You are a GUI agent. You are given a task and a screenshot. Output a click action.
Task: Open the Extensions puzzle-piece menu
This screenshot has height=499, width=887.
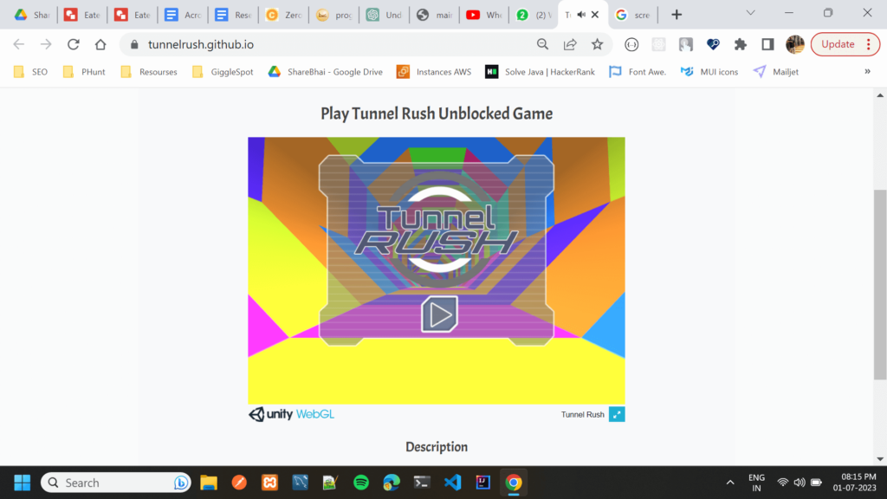click(x=740, y=44)
